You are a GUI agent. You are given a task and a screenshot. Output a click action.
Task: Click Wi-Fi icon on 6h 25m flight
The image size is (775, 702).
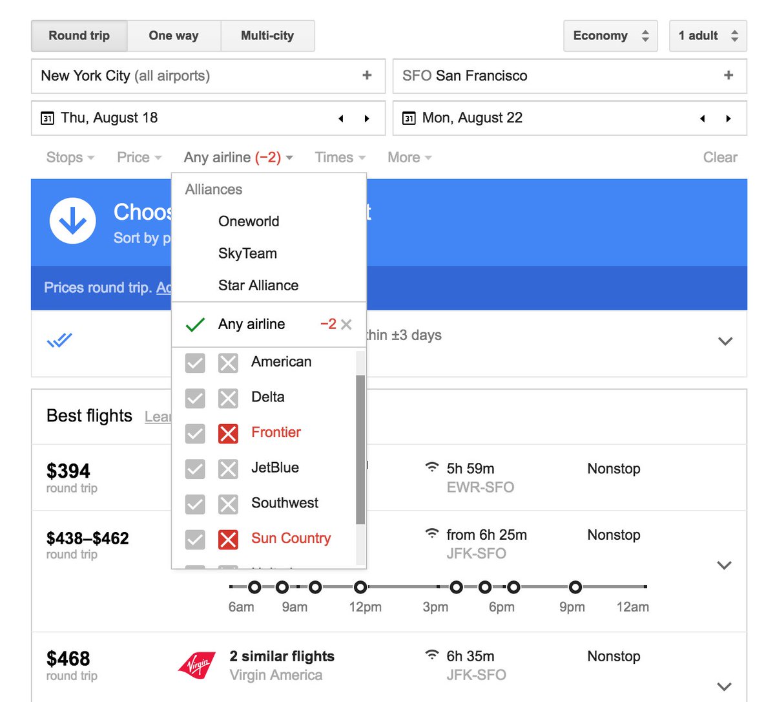point(431,533)
